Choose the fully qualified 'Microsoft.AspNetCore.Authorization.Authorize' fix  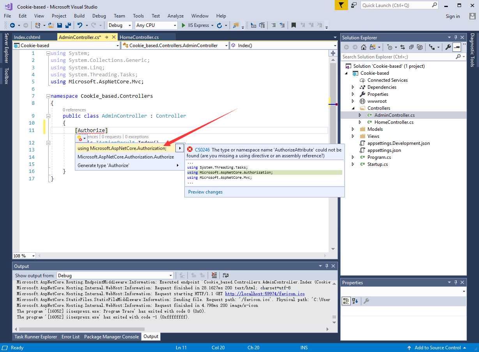125,157
